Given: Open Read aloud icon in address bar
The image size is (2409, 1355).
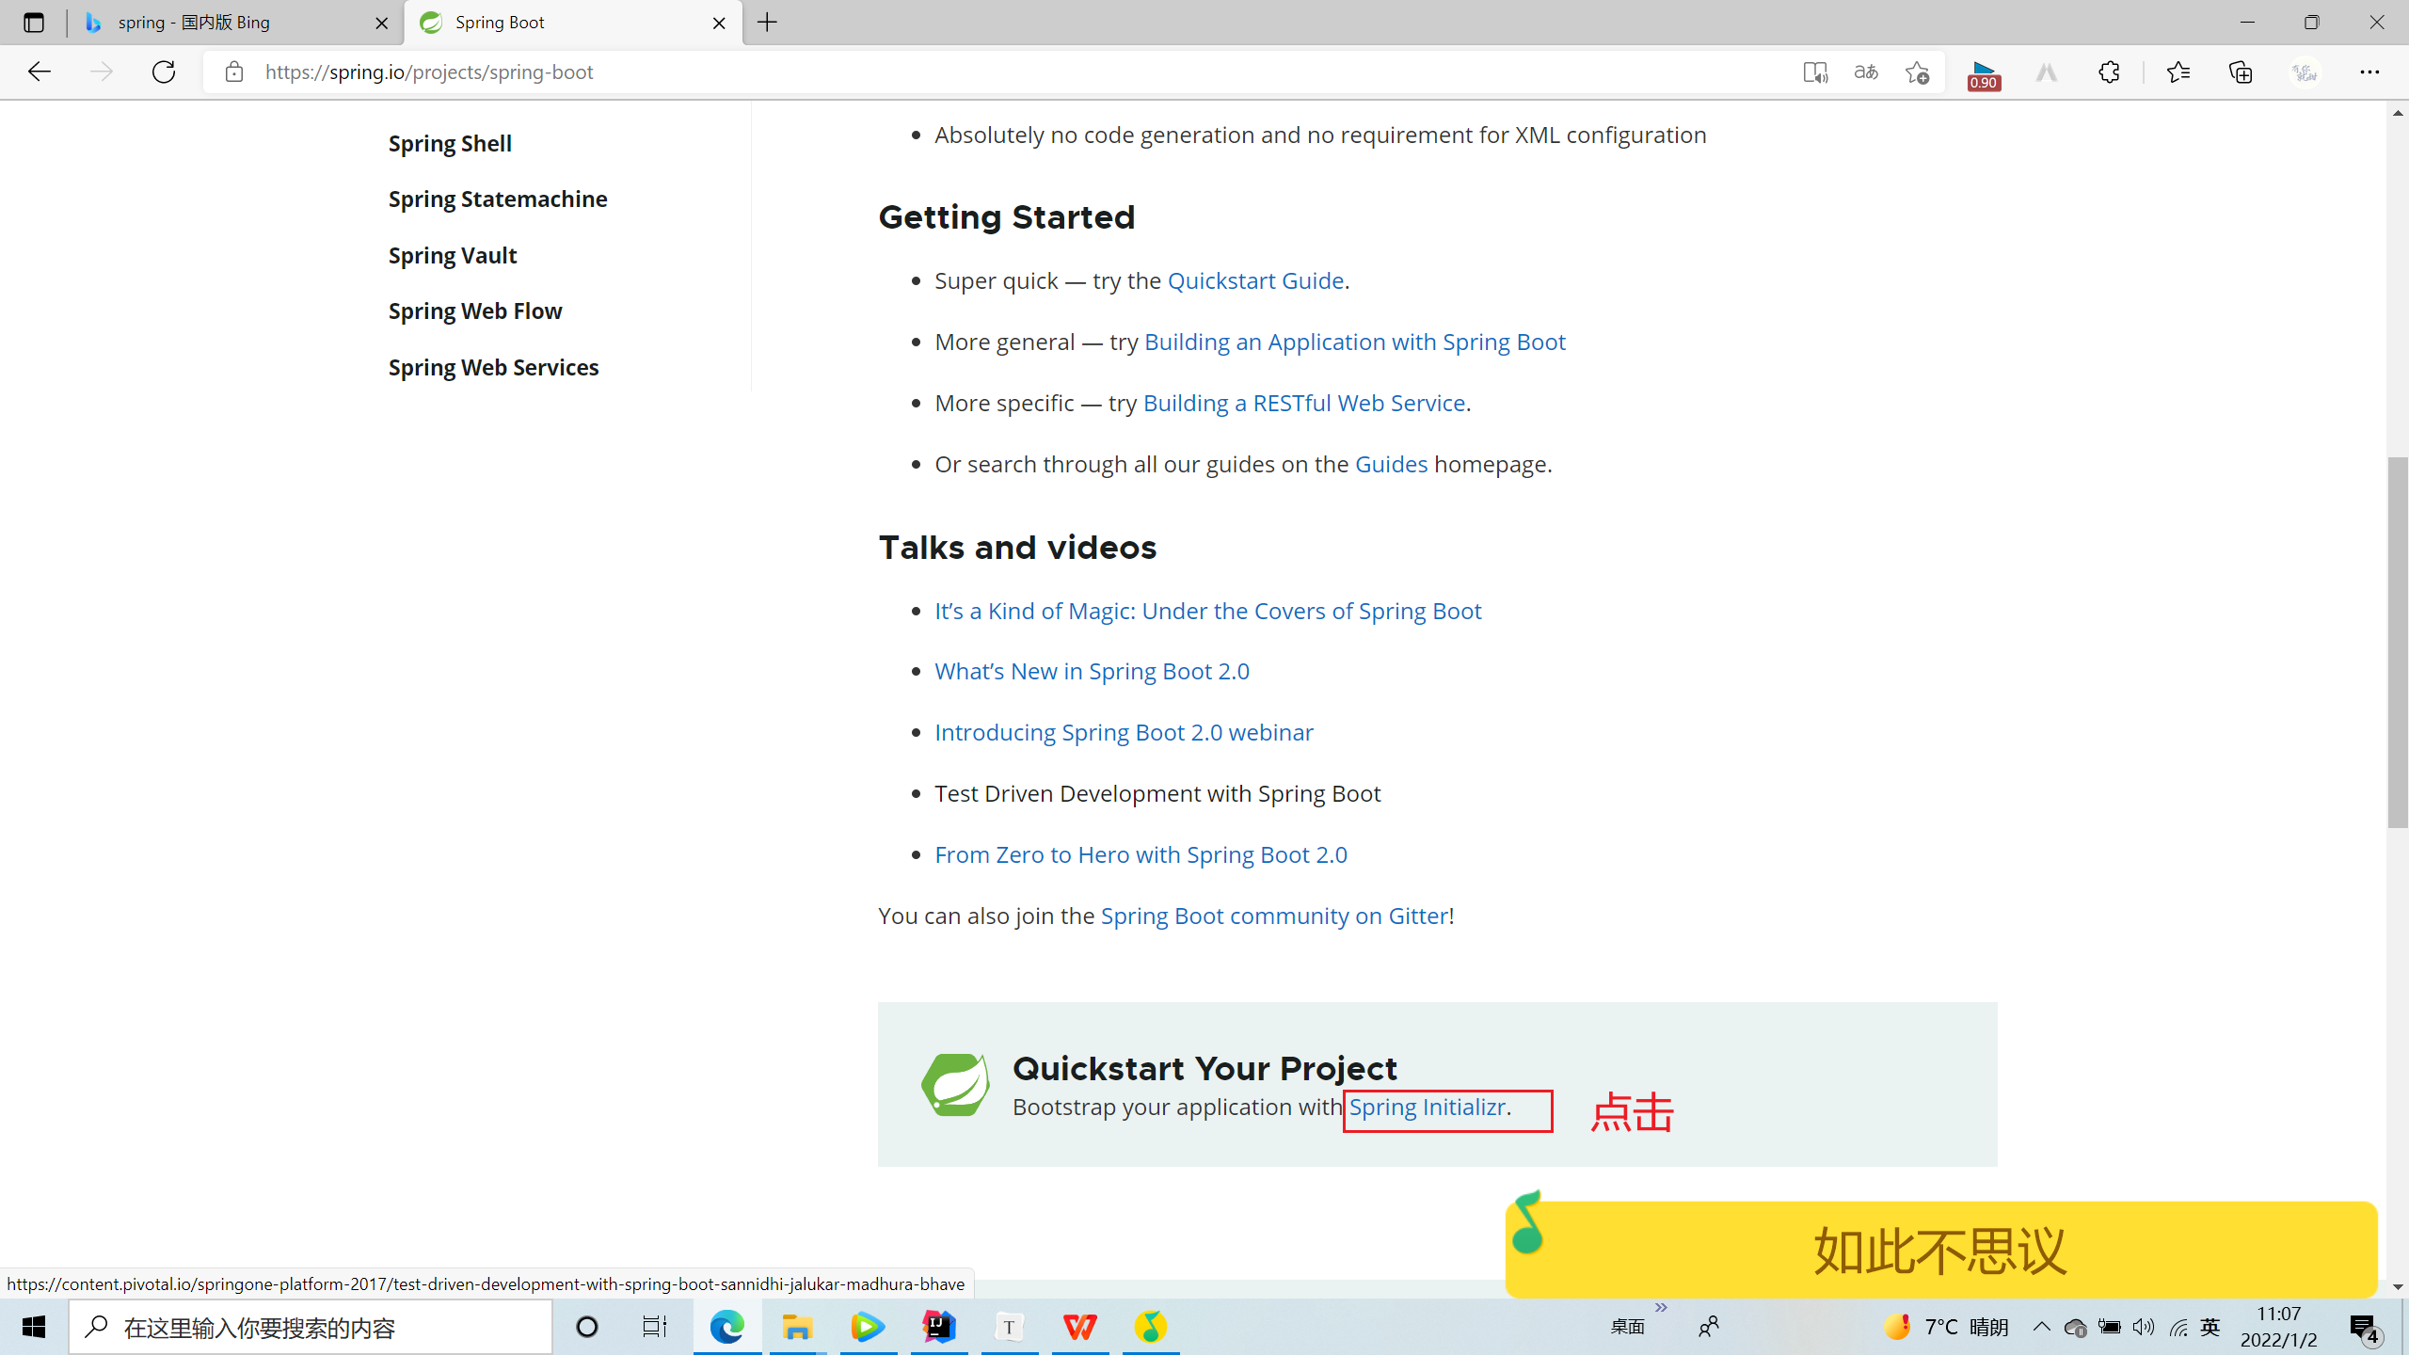Looking at the screenshot, I should click(1815, 72).
